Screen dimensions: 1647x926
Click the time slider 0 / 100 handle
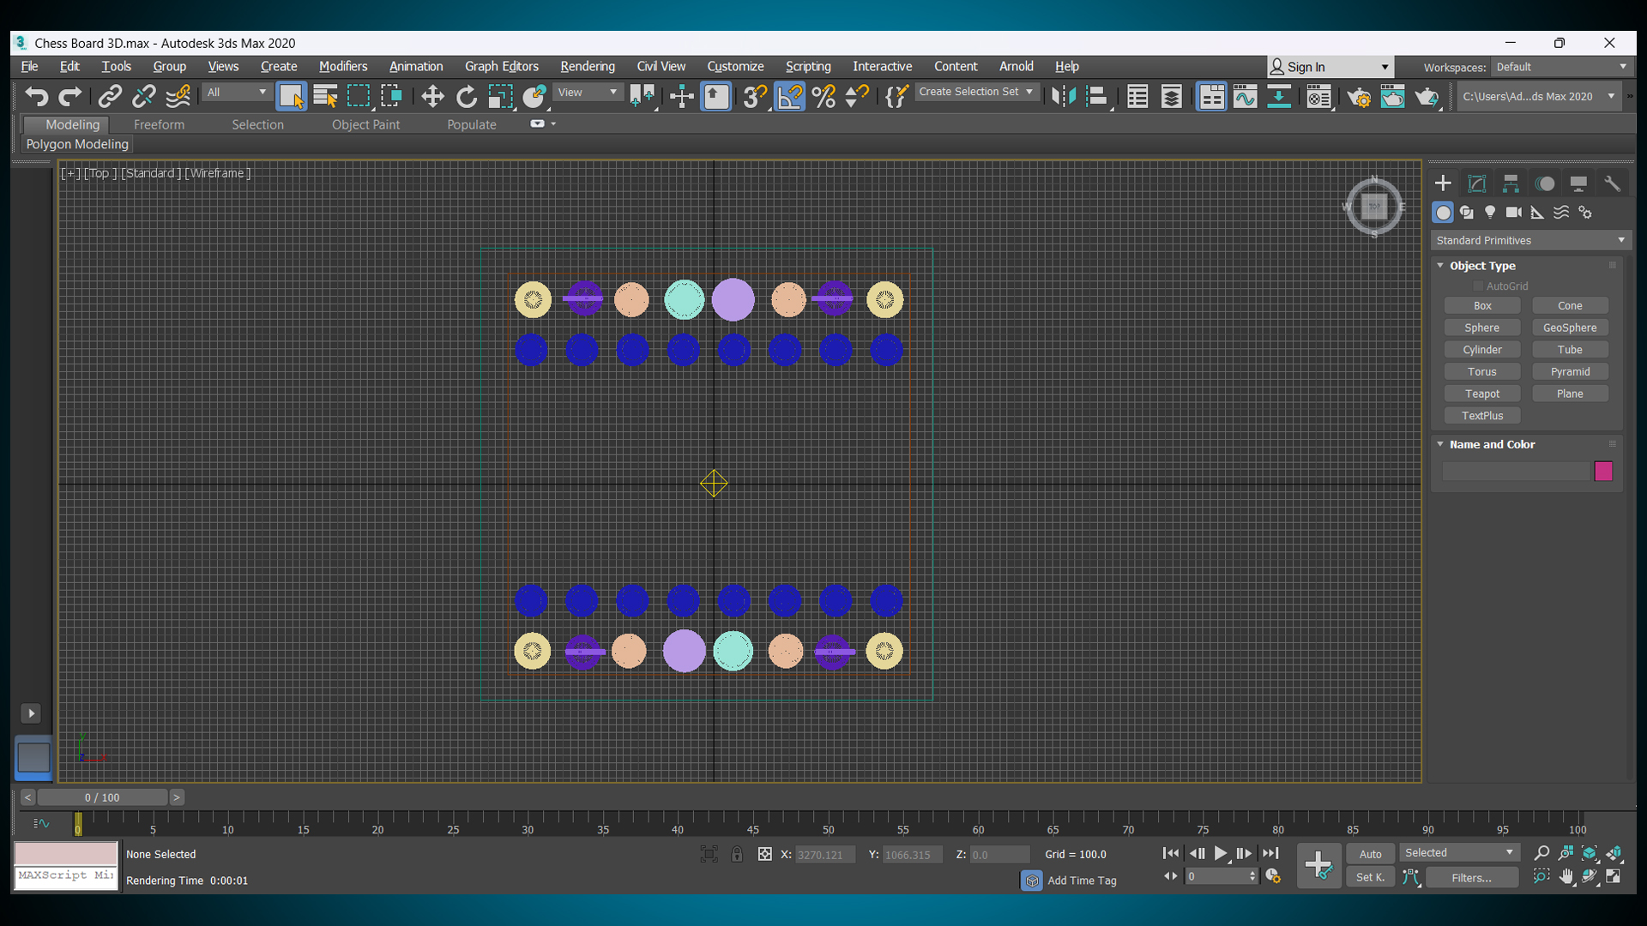pyautogui.click(x=102, y=797)
